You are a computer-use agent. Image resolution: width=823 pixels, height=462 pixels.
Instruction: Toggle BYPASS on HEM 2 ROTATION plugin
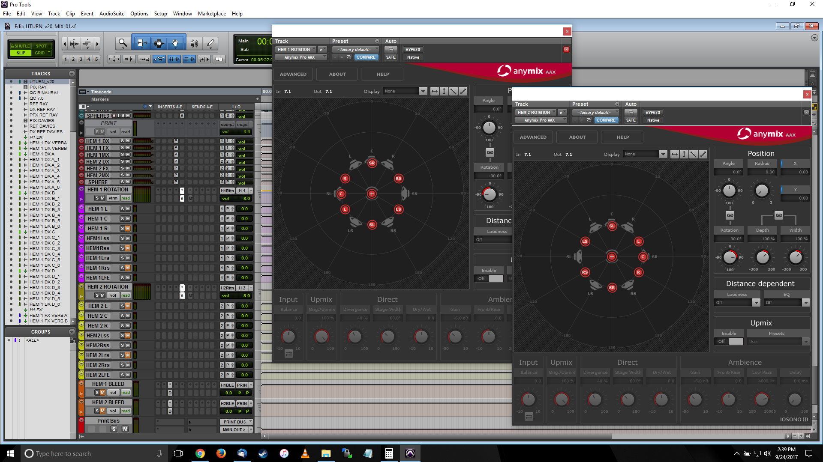tap(653, 113)
